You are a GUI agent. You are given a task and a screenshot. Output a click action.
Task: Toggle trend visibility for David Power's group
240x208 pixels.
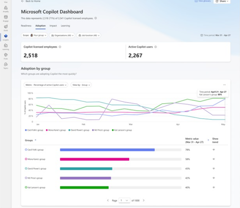point(214,169)
